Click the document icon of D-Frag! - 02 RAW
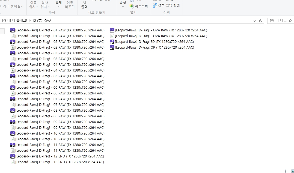 (x=13, y=47)
